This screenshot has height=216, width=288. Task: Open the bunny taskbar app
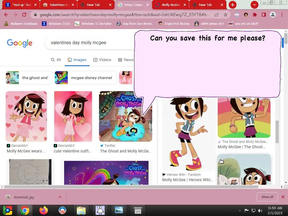pos(100,210)
